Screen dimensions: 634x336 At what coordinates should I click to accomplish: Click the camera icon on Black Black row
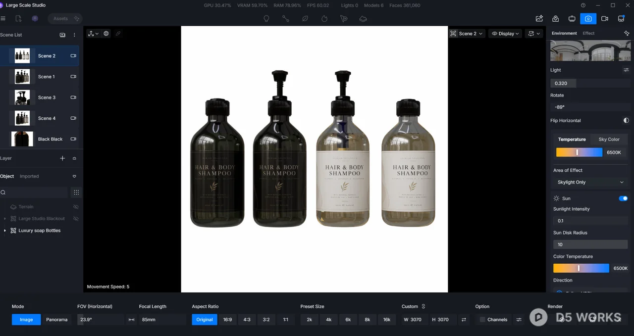73,139
